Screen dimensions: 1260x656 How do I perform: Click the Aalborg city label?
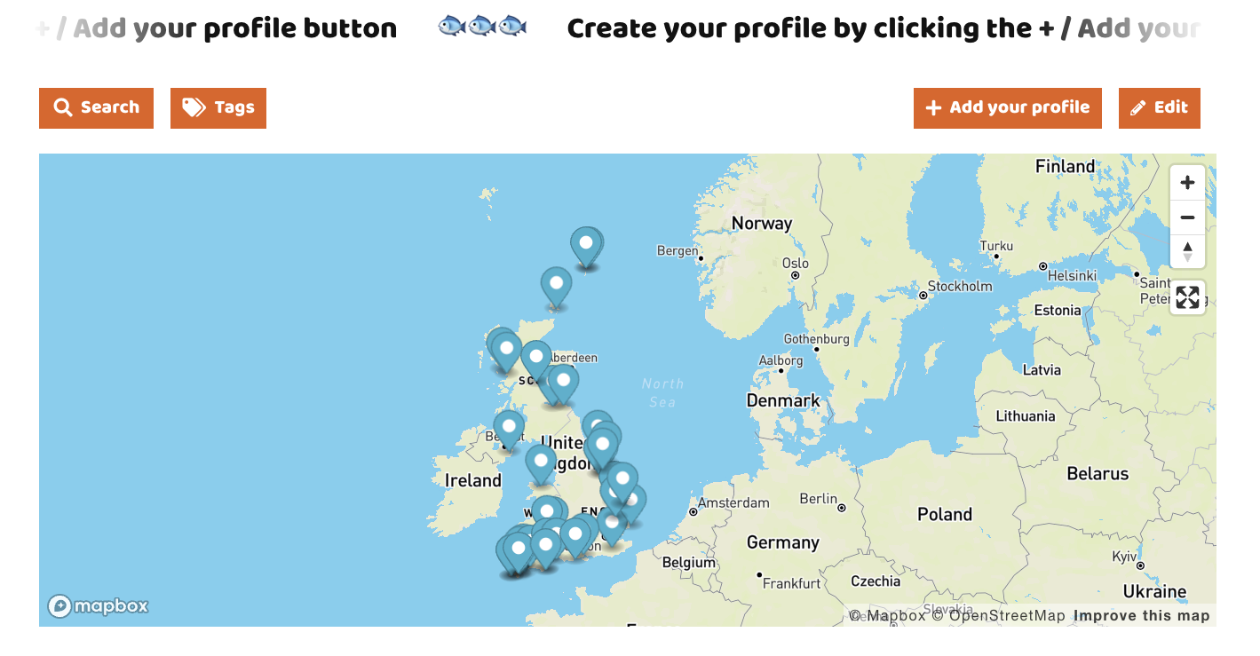(x=781, y=361)
